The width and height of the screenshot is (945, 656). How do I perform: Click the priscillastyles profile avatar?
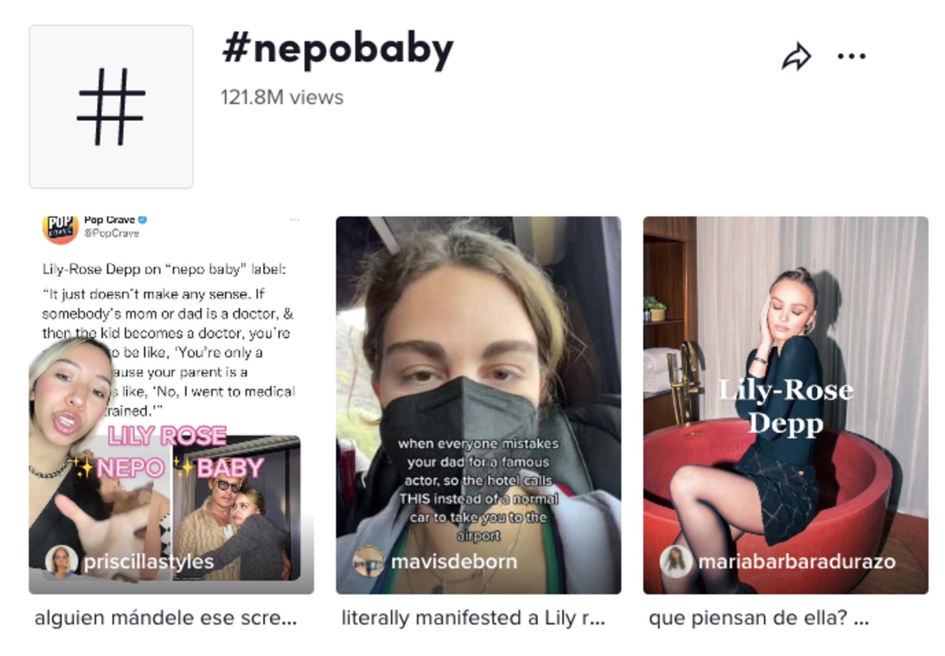[62, 562]
